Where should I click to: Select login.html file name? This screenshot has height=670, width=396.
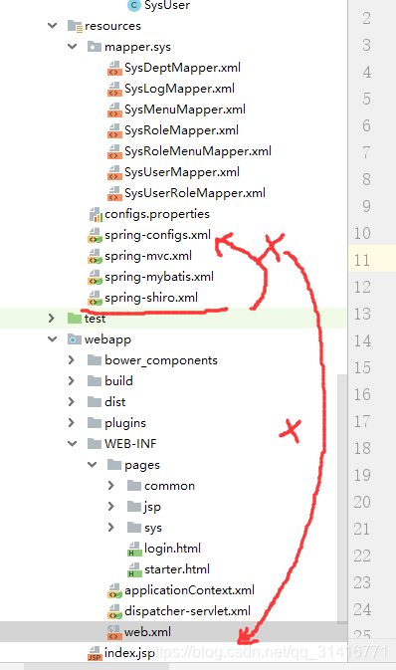point(172,549)
